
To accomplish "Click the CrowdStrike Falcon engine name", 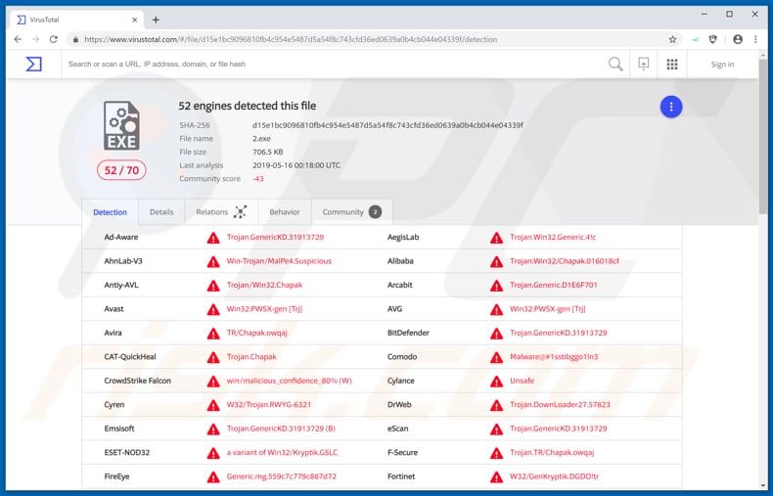I will pyautogui.click(x=138, y=381).
